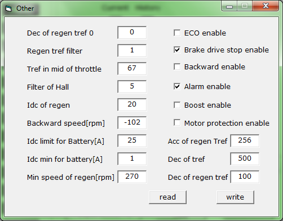Screen dimensions: 283x221
Task: Click Idc limit for Battery field
Action: [132, 141]
